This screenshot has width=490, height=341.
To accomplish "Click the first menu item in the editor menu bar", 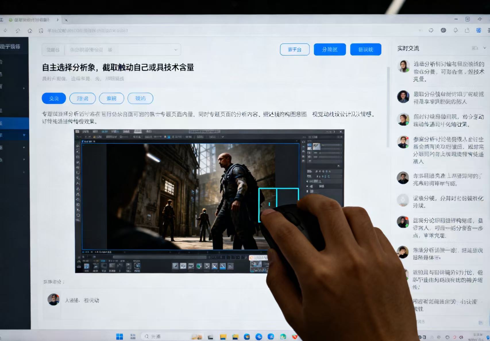I will (x=85, y=131).
